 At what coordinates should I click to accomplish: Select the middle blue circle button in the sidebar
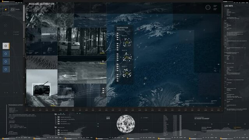pos(6,61)
